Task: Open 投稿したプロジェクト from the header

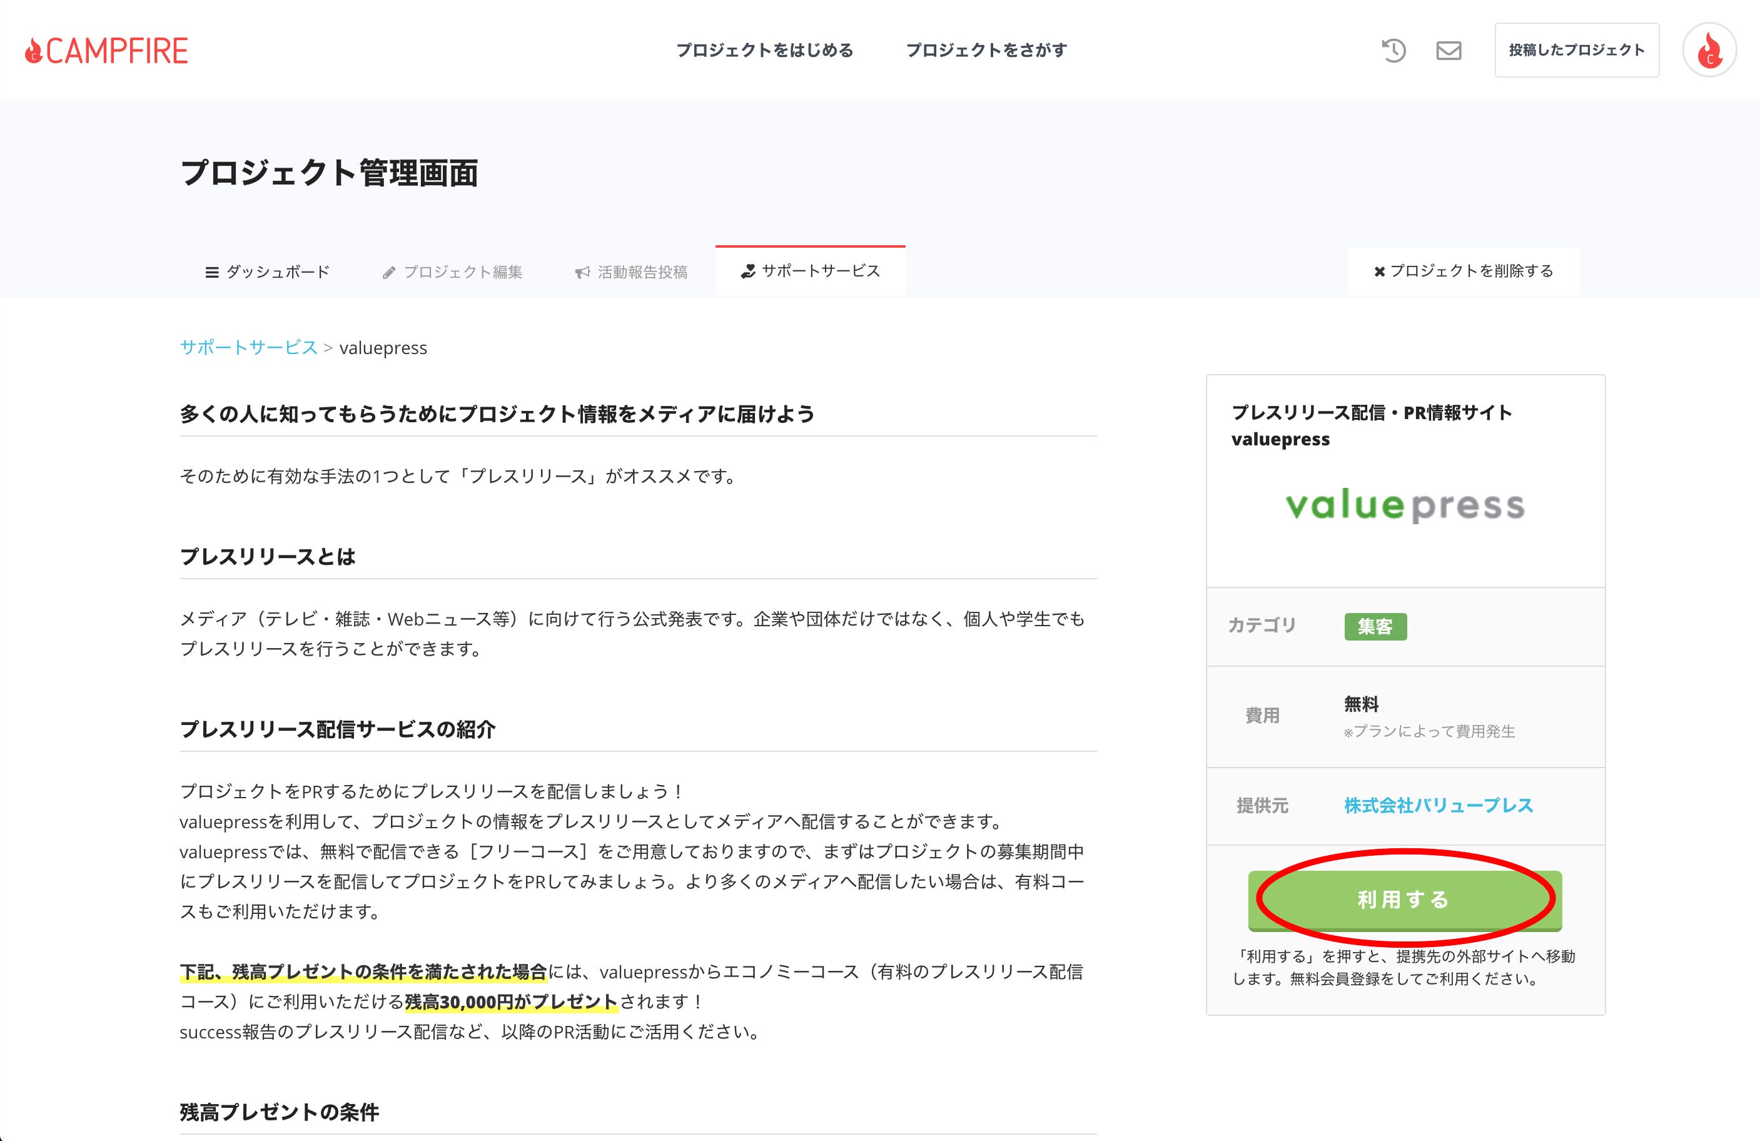Action: pyautogui.click(x=1576, y=49)
